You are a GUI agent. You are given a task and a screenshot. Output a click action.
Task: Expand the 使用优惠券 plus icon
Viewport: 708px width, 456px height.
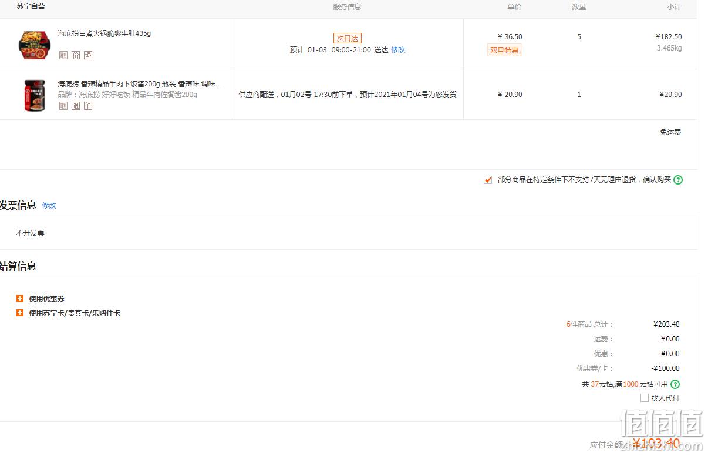pyautogui.click(x=20, y=299)
